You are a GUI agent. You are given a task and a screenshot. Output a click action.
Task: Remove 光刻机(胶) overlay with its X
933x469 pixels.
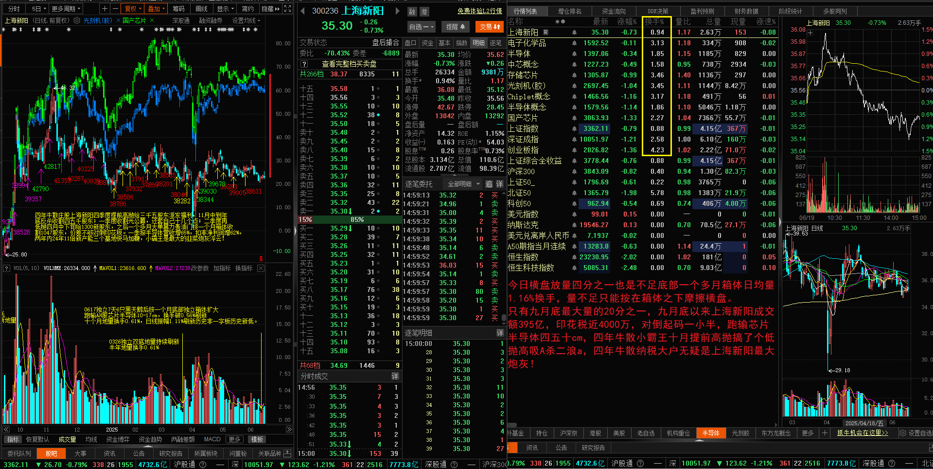click(x=118, y=20)
